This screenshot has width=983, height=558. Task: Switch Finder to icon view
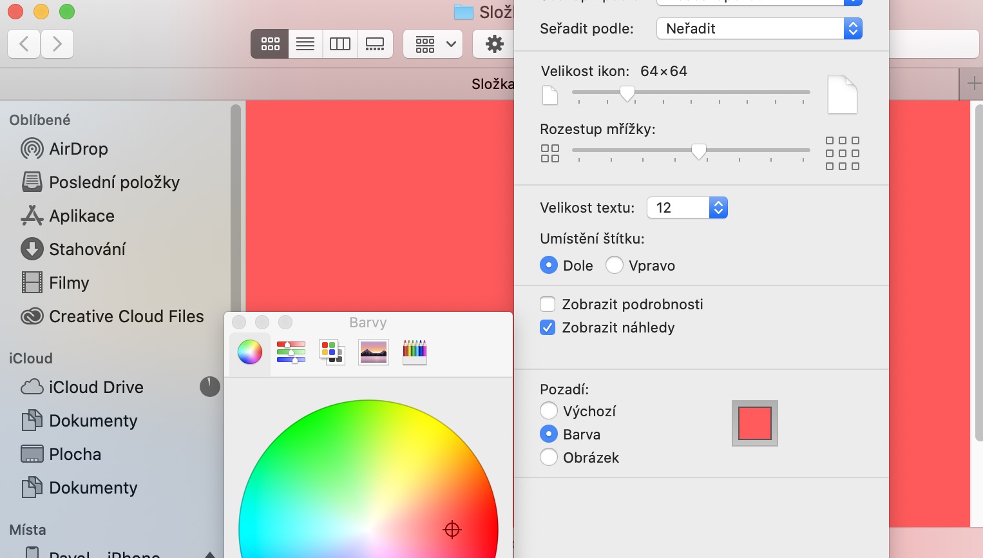(x=270, y=44)
